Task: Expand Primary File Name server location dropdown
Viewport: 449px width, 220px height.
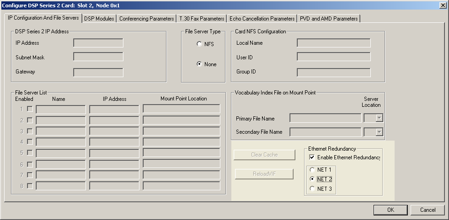Action: (x=379, y=119)
